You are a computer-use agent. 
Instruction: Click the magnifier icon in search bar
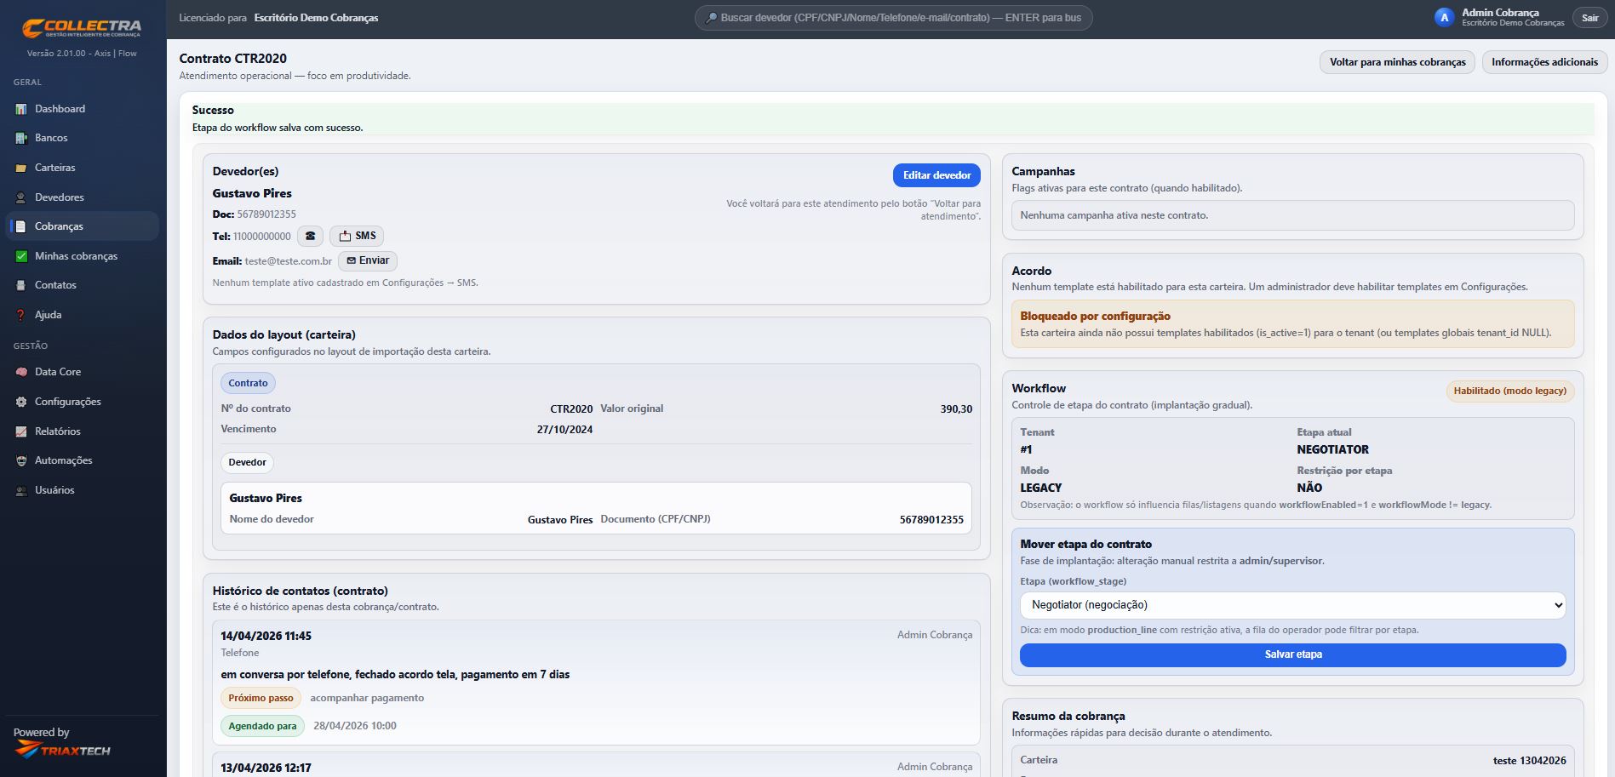coord(711,18)
